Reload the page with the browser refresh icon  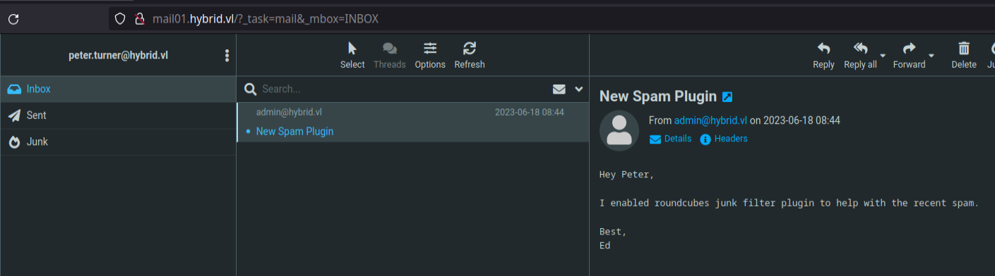tap(13, 19)
